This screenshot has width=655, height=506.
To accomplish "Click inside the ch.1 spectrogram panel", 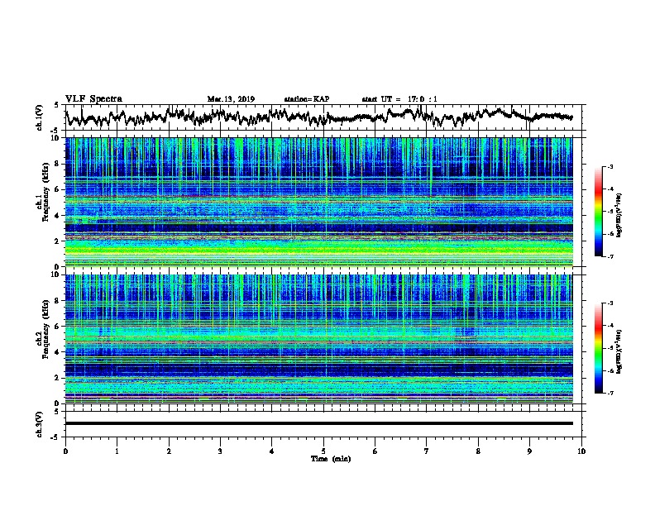I will 318,202.
